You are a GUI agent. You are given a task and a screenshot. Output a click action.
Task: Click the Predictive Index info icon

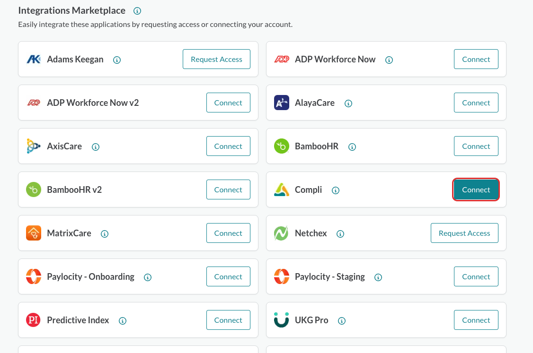click(123, 321)
